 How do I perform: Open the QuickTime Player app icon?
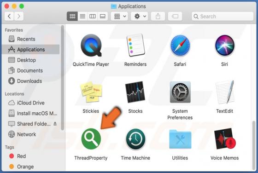tap(91, 46)
